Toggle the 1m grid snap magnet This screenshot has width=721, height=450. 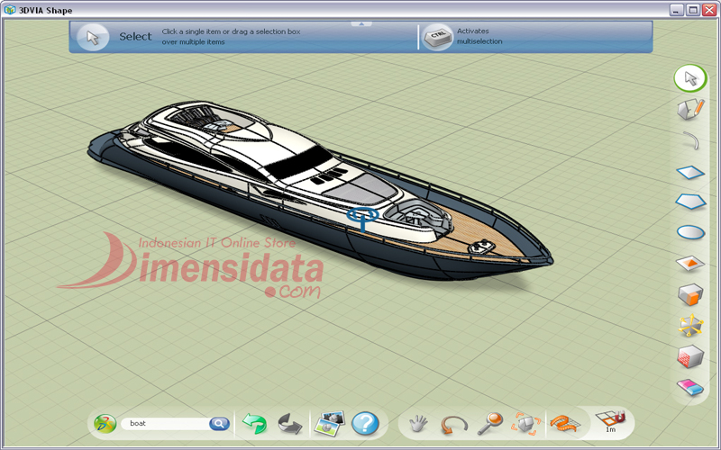[611, 421]
